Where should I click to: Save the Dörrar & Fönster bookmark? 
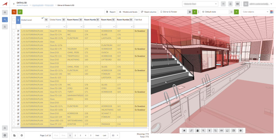tap(190, 12)
